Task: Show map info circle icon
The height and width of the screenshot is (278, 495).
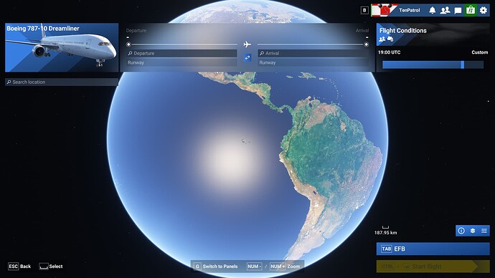Action: [461, 231]
